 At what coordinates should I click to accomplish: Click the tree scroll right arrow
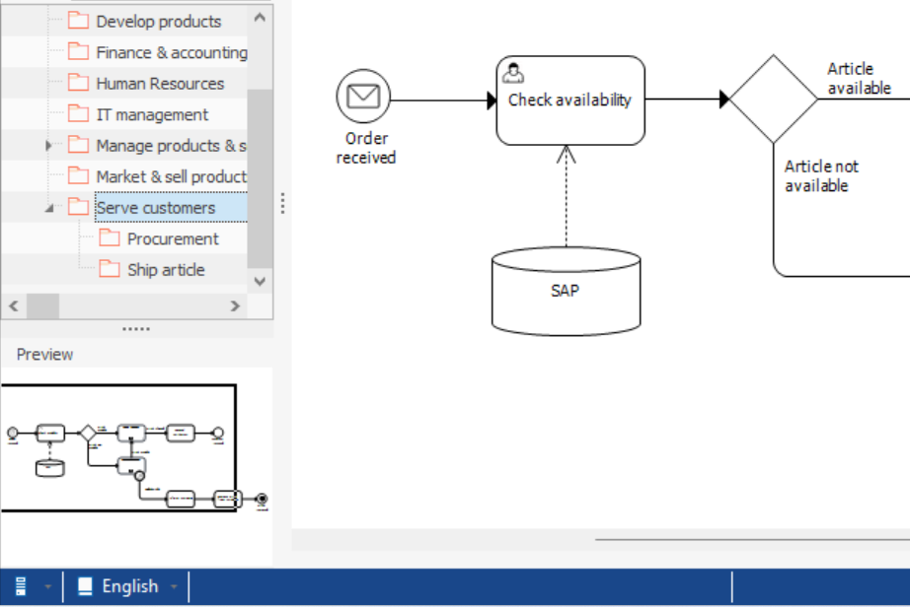(235, 305)
